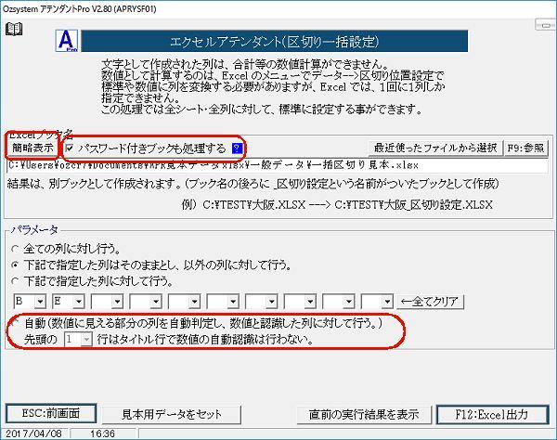
Task: Click 見本用データをセット button
Action: (x=172, y=414)
